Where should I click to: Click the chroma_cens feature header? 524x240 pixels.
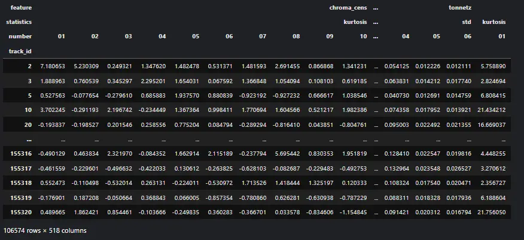click(348, 8)
